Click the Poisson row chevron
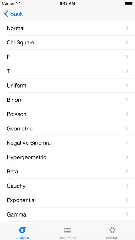This screenshot has width=135, height=240. point(127,114)
